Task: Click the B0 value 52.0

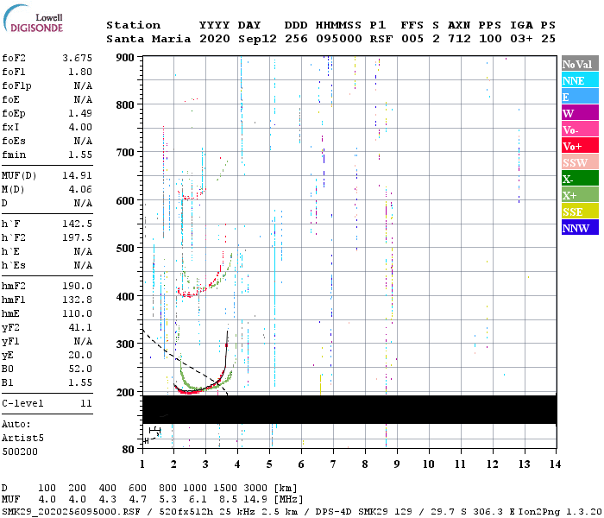Action: pyautogui.click(x=80, y=369)
